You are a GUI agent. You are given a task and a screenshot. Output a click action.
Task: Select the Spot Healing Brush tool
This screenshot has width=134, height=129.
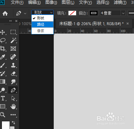pos(13,57)
